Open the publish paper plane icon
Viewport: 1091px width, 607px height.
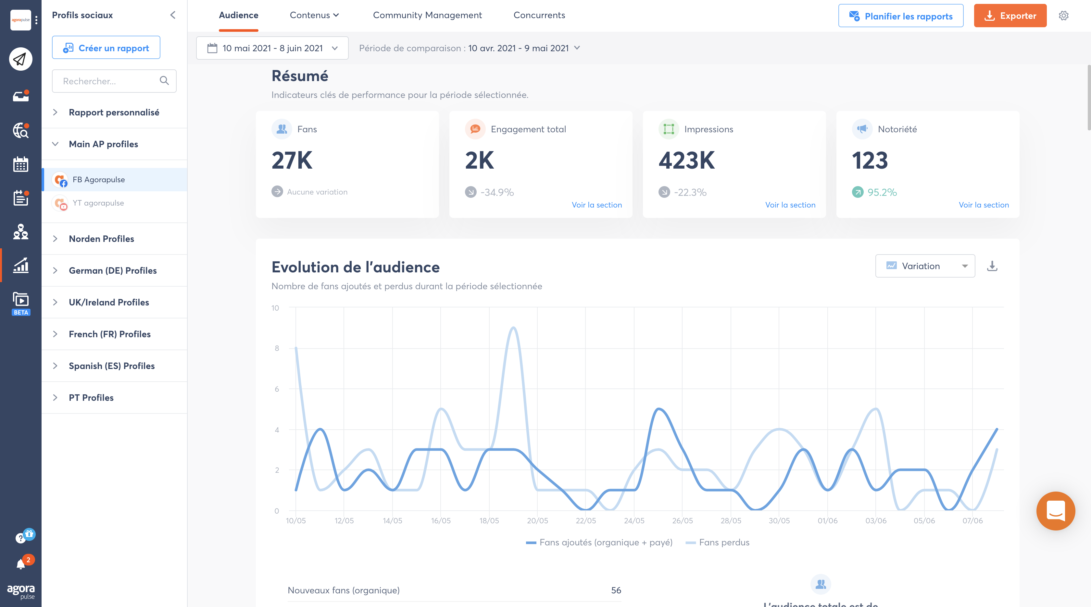tap(20, 59)
